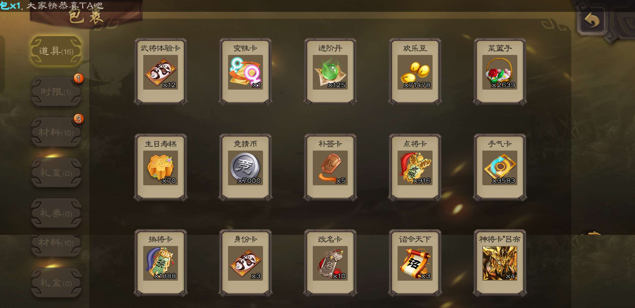Open the 换将卡 item

pyautogui.click(x=160, y=263)
